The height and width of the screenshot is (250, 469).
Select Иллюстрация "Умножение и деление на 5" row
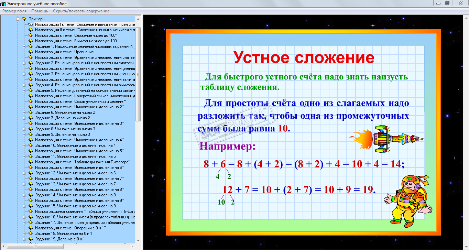point(79,151)
